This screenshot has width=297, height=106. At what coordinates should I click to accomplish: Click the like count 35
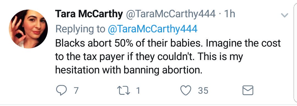click(203, 91)
